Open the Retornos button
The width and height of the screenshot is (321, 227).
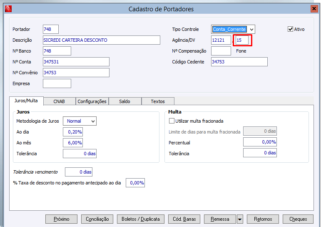click(x=263, y=219)
